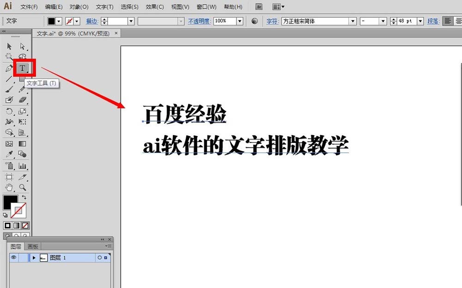462x288 pixels.
Task: Open the 描边 stroke panel link
Action: [92, 21]
